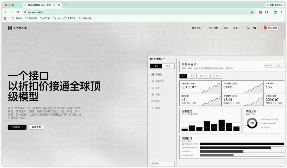Expand the 模型市场 dropdown menu

point(197,28)
